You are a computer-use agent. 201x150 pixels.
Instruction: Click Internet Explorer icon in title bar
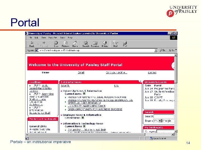(x=27, y=33)
